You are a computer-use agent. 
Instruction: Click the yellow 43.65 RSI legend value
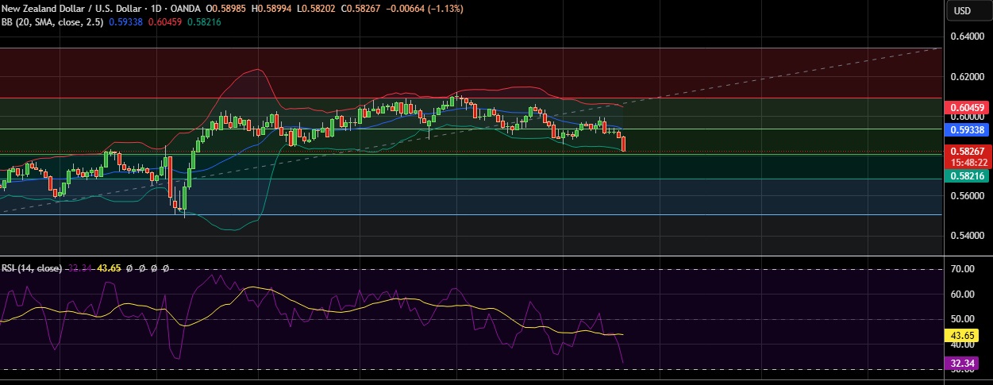pyautogui.click(x=111, y=268)
